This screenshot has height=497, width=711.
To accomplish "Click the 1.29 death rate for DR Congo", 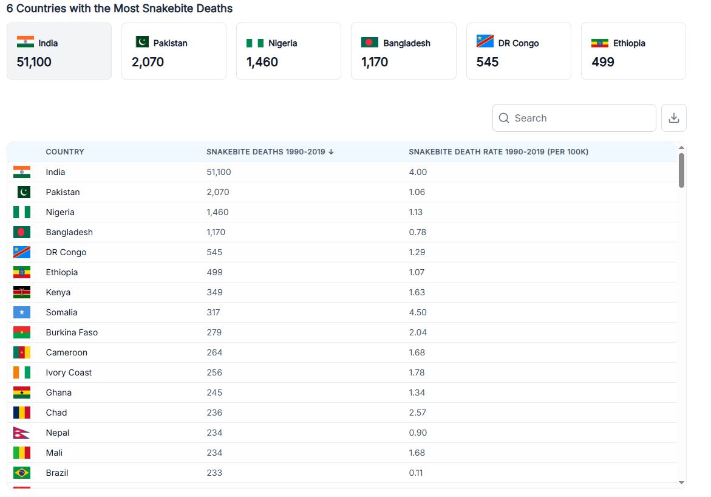I will 417,252.
